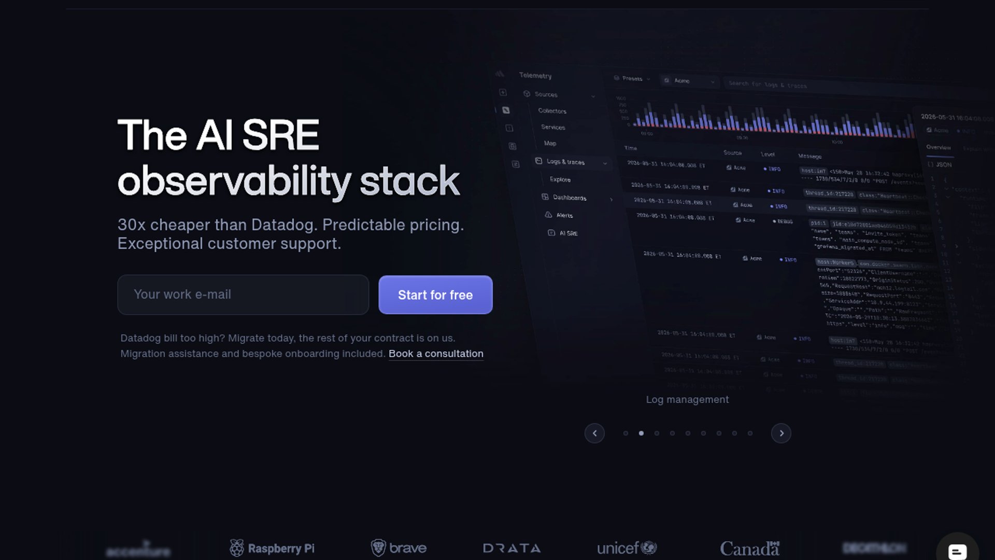Click the previous slide arrow
Viewport: 995px width, 560px height.
tap(594, 433)
